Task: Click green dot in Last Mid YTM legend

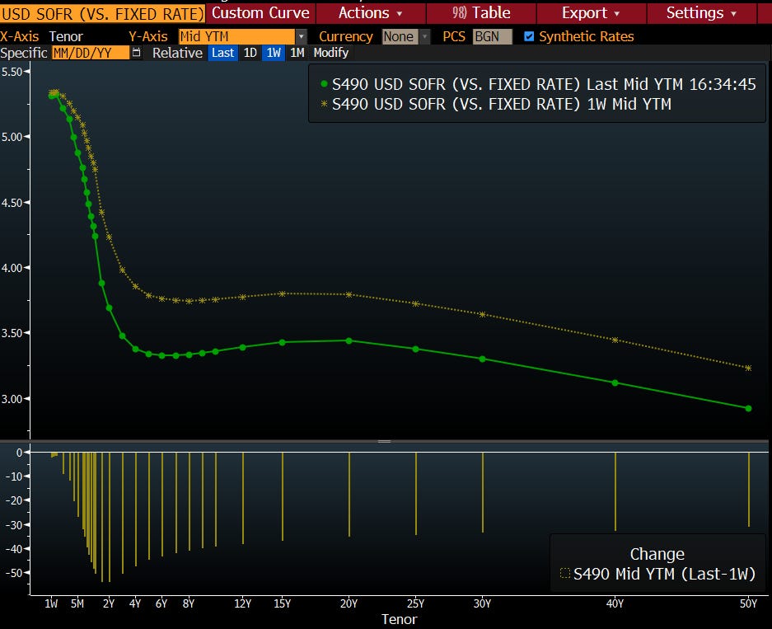Action: point(324,84)
